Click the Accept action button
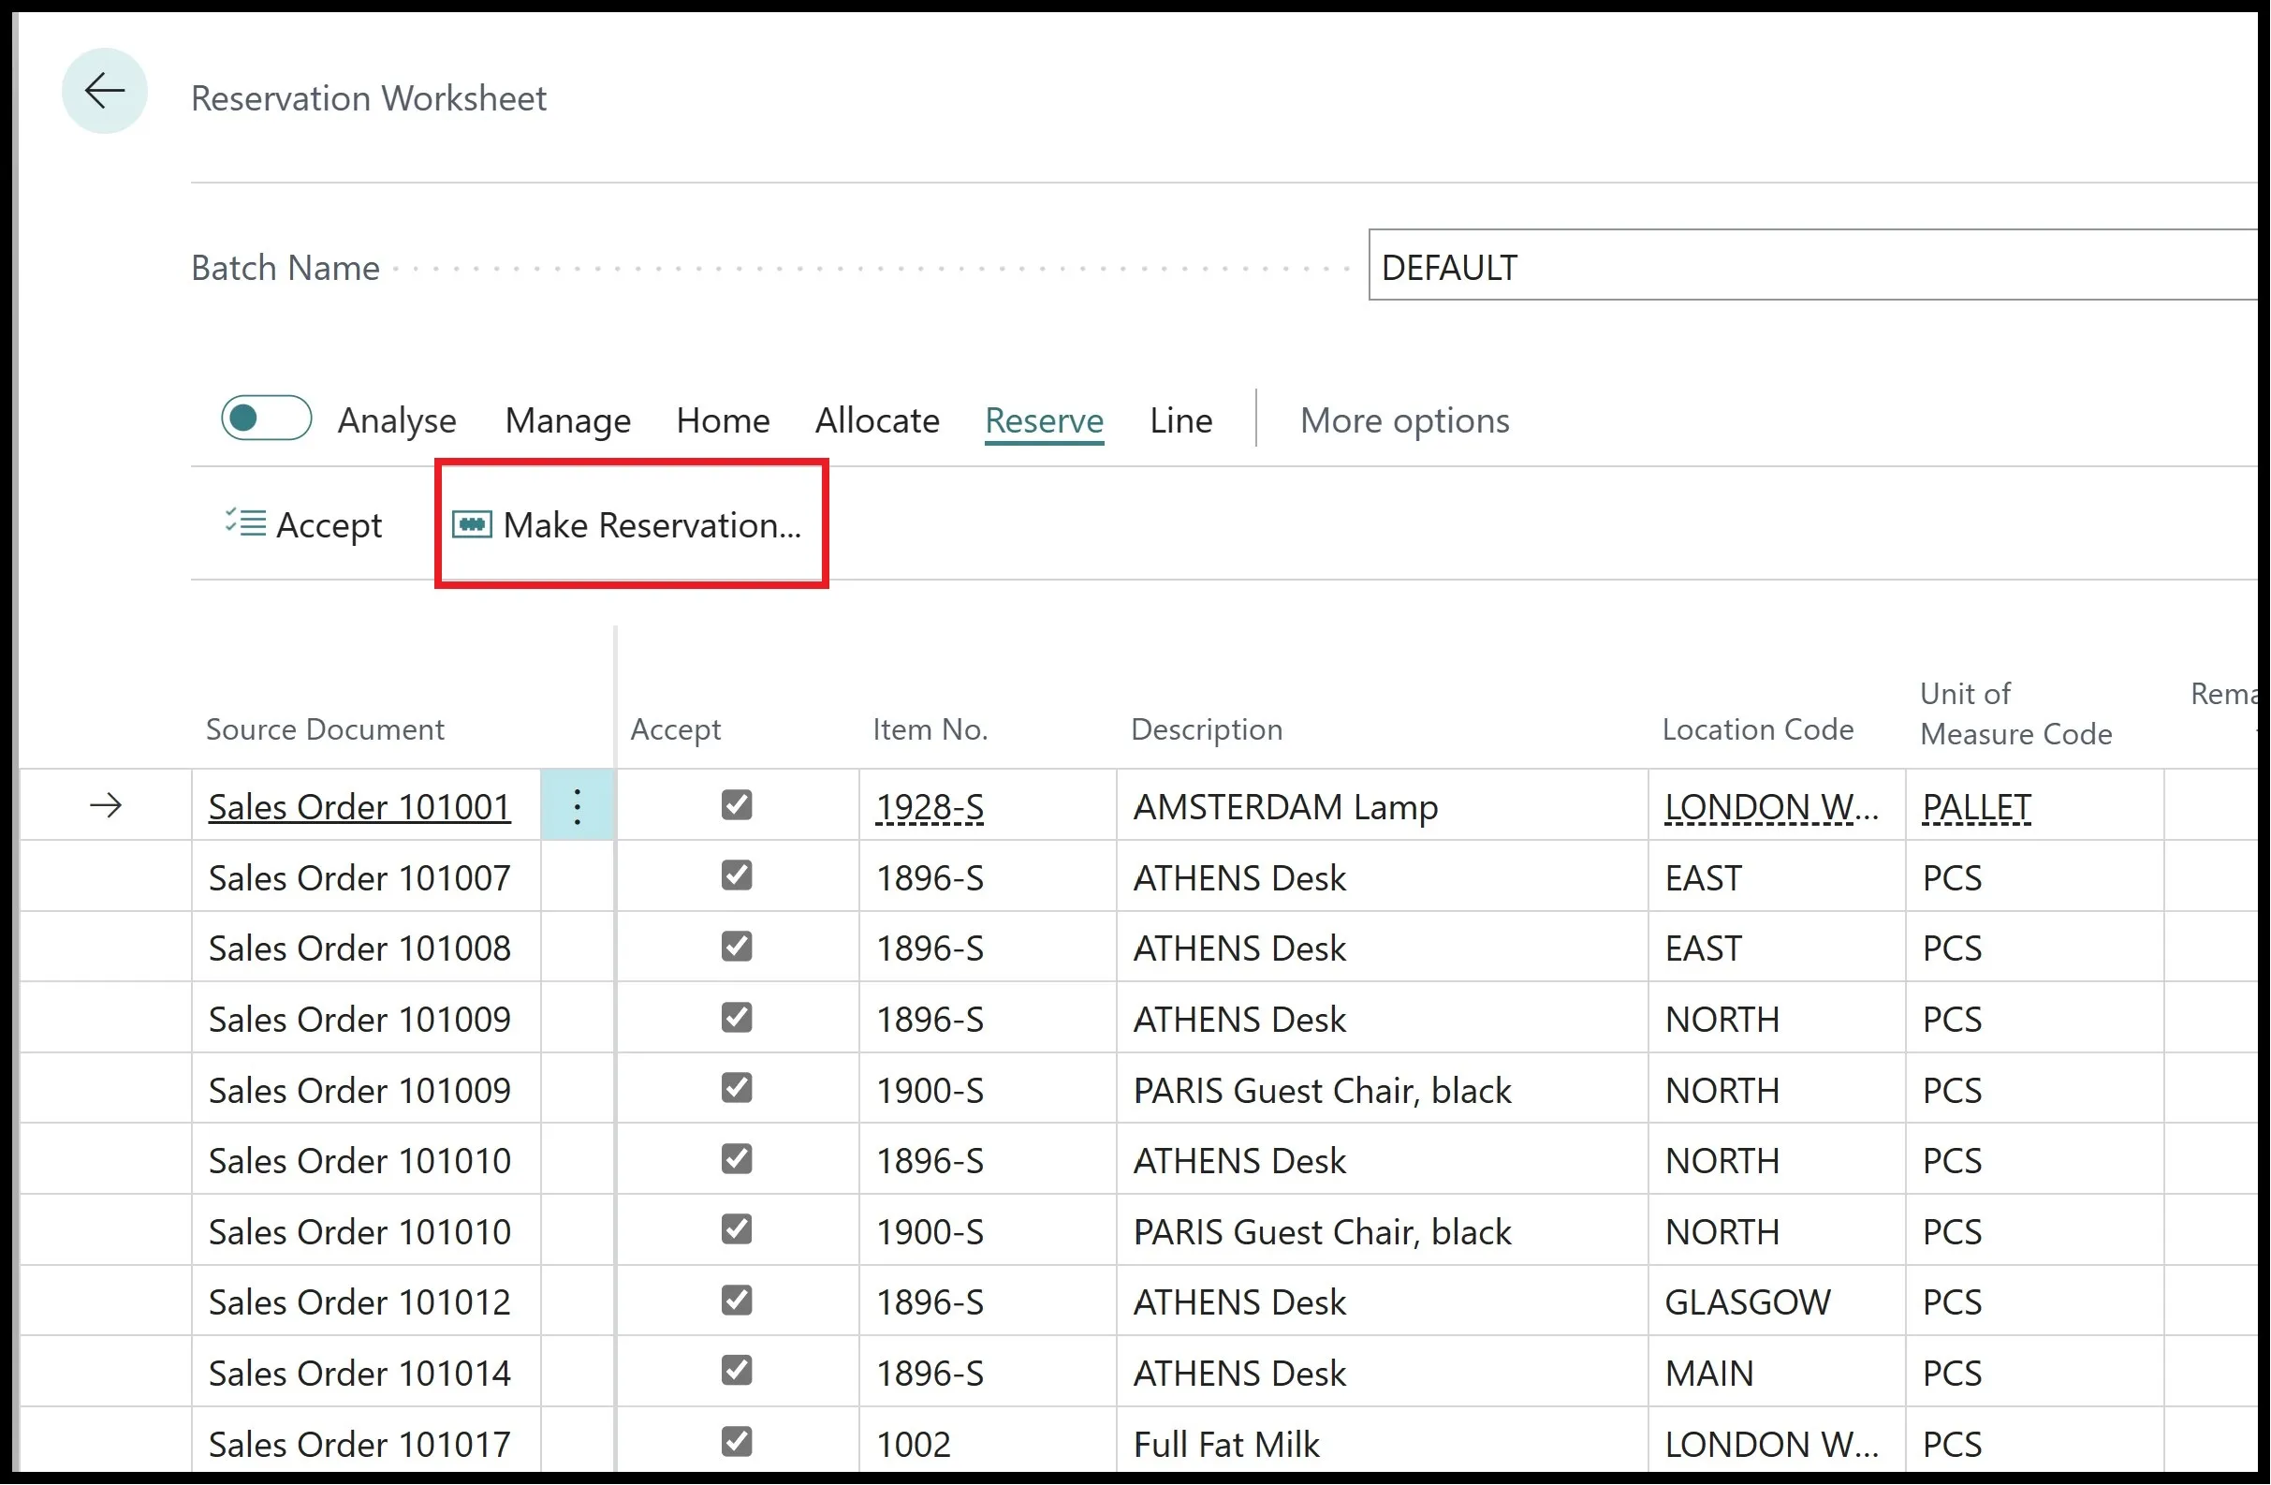 (x=303, y=524)
